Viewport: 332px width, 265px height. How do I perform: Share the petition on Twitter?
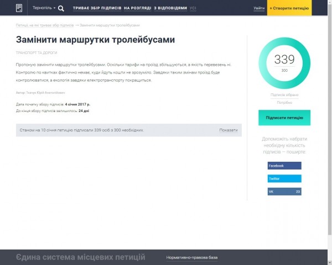284,178
